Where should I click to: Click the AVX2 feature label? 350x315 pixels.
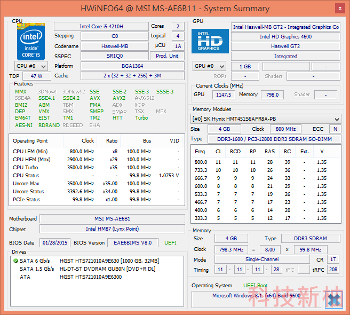coord(119,98)
